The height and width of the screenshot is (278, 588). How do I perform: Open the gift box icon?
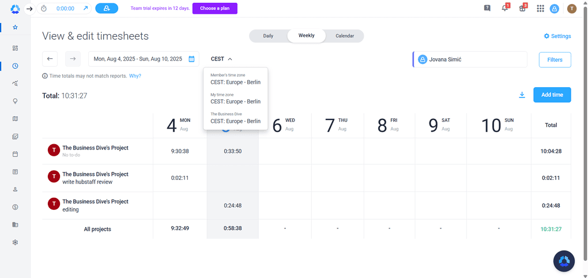(522, 8)
